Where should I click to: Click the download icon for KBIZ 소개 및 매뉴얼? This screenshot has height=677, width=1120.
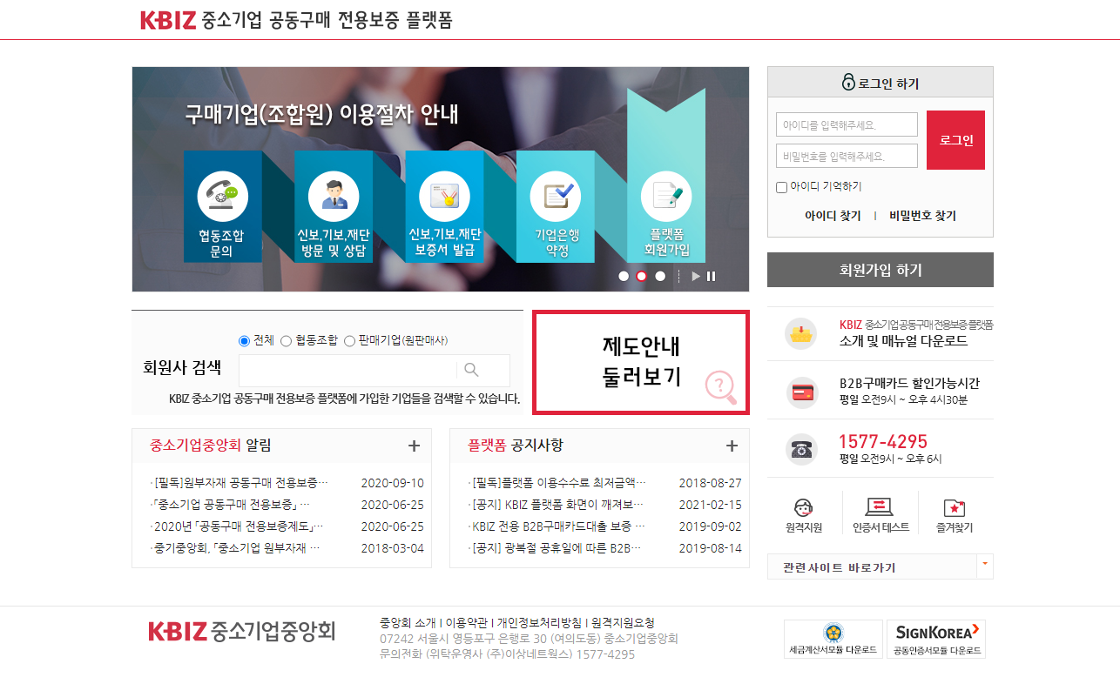click(x=802, y=333)
